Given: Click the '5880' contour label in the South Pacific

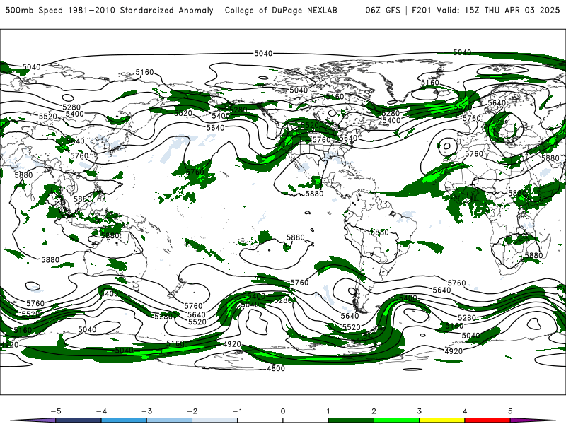Looking at the screenshot, I should [295, 237].
